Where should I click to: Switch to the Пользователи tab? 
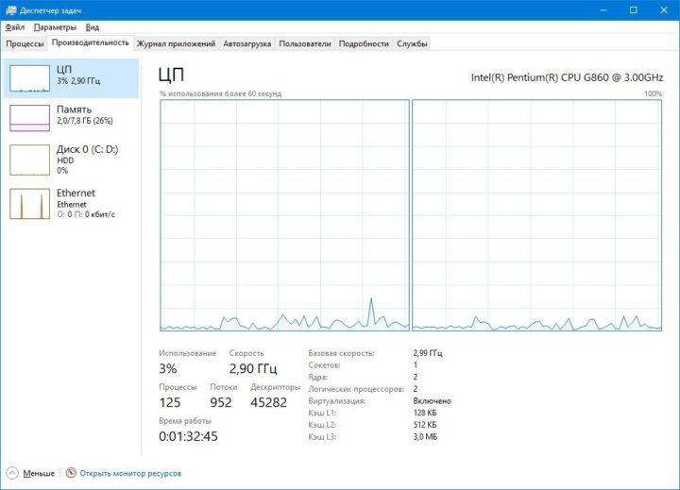(305, 43)
